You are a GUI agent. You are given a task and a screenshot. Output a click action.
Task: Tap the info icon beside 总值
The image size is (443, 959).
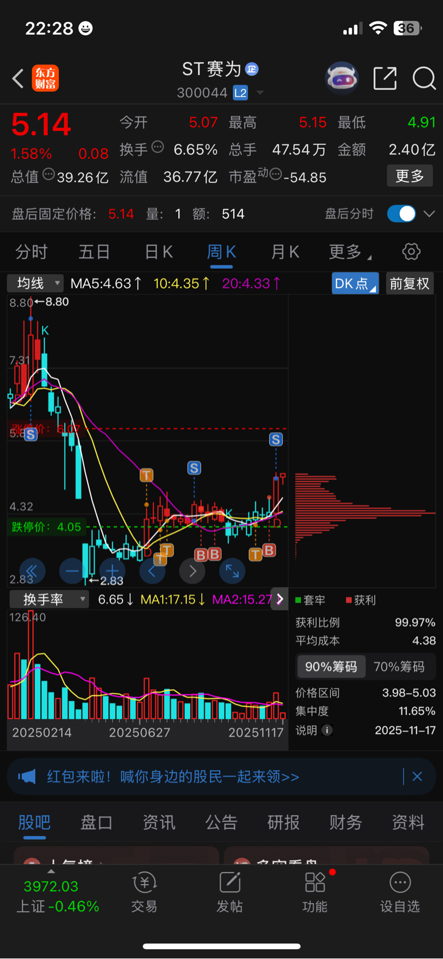[48, 174]
